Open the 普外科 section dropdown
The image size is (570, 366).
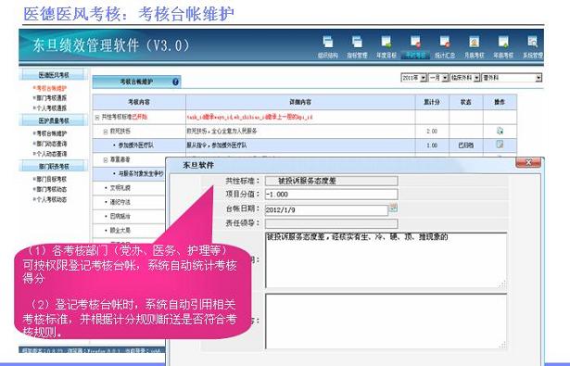tap(512, 78)
